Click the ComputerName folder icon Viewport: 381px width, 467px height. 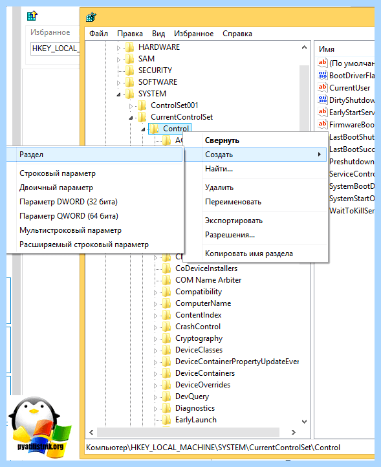(166, 303)
